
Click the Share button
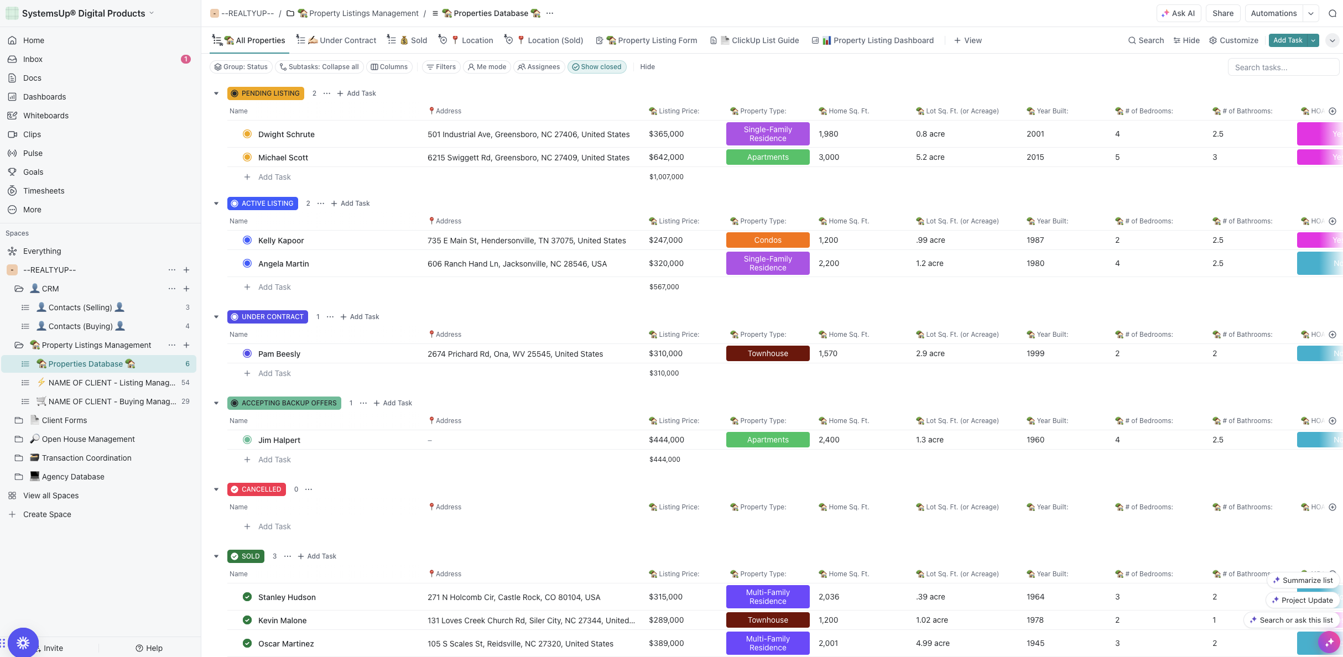[x=1222, y=13]
